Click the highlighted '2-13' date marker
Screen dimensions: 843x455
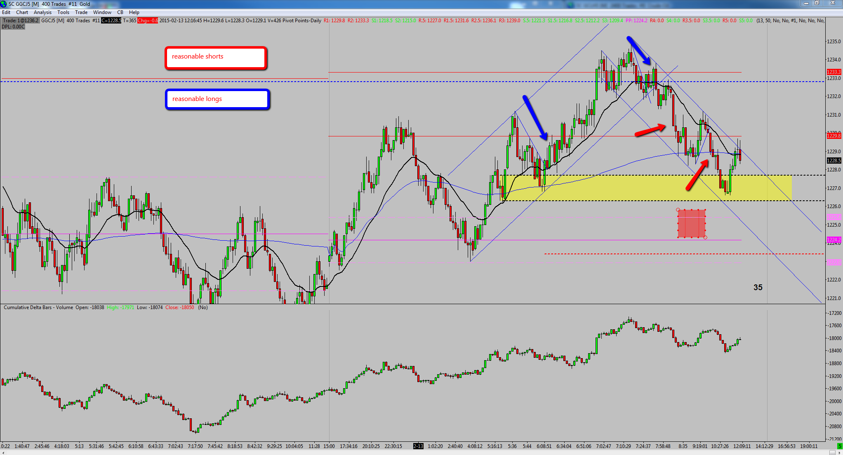click(418, 446)
